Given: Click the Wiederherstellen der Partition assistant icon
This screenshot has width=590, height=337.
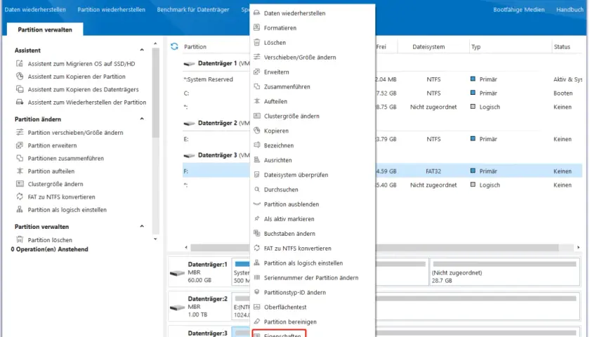Looking at the screenshot, I should click(20, 102).
